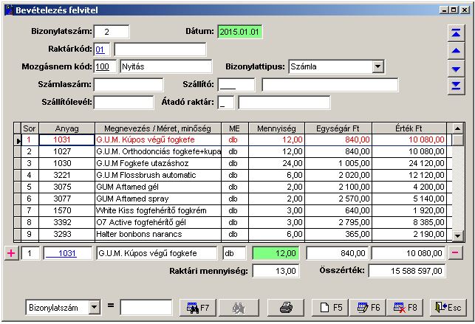Remove the row with minus button
This screenshot has width=475, height=324.
(456, 253)
